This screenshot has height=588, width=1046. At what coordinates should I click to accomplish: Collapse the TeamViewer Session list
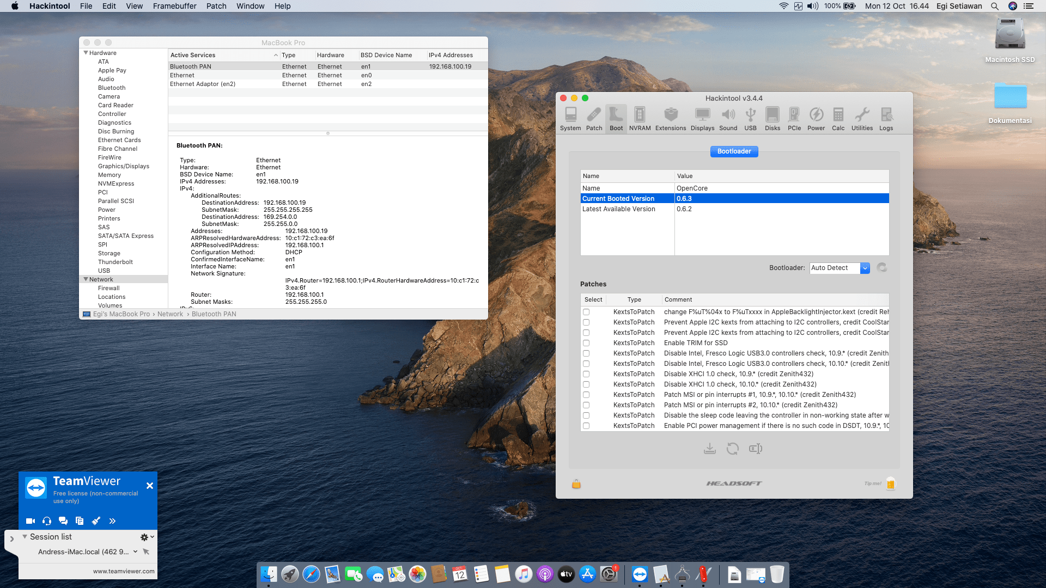point(25,537)
